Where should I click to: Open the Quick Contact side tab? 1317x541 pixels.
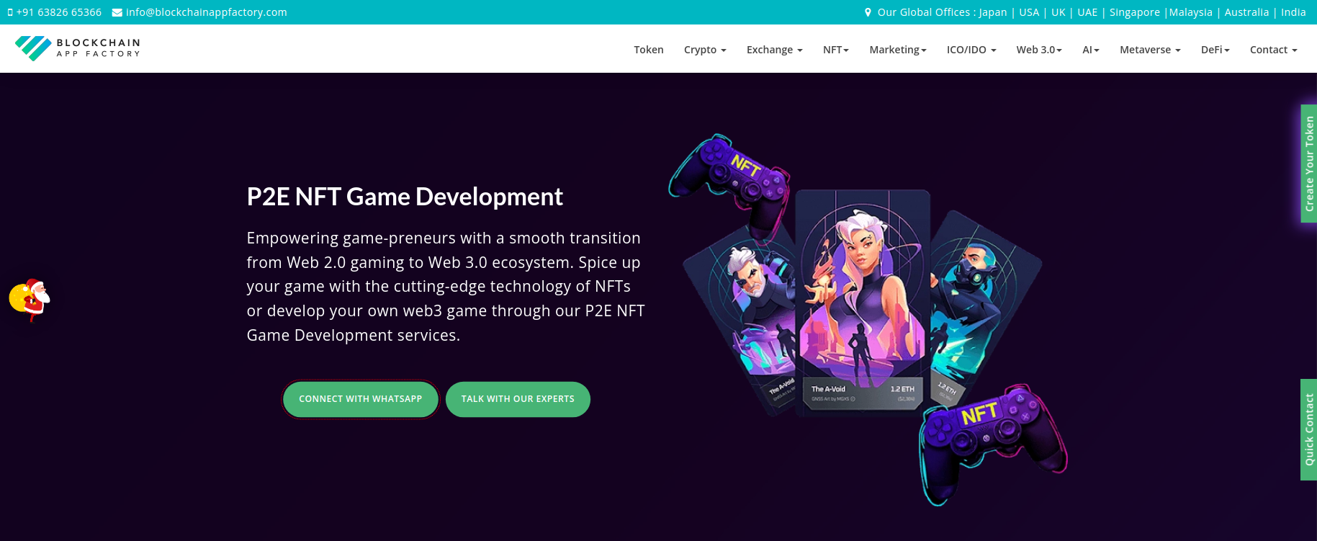1308,429
